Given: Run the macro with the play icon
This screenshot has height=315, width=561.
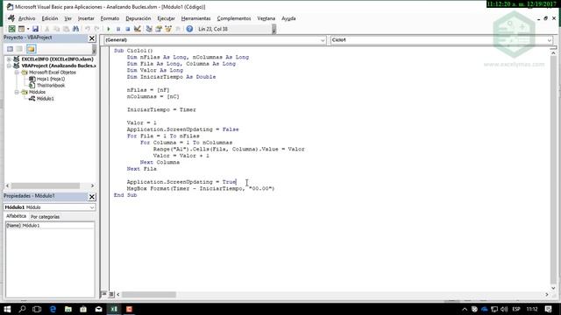Looking at the screenshot, I should pos(109,29).
